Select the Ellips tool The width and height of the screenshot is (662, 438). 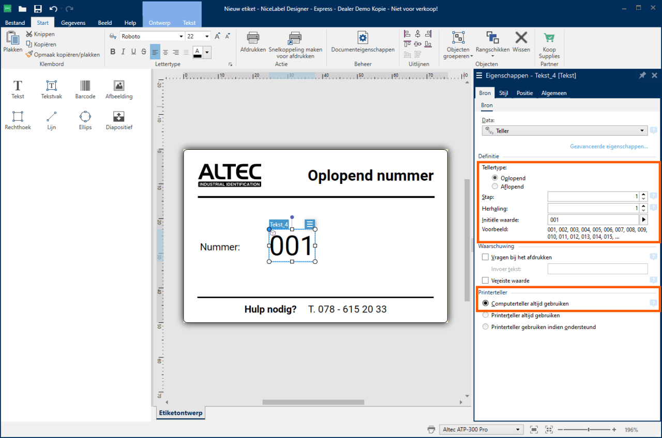click(85, 120)
